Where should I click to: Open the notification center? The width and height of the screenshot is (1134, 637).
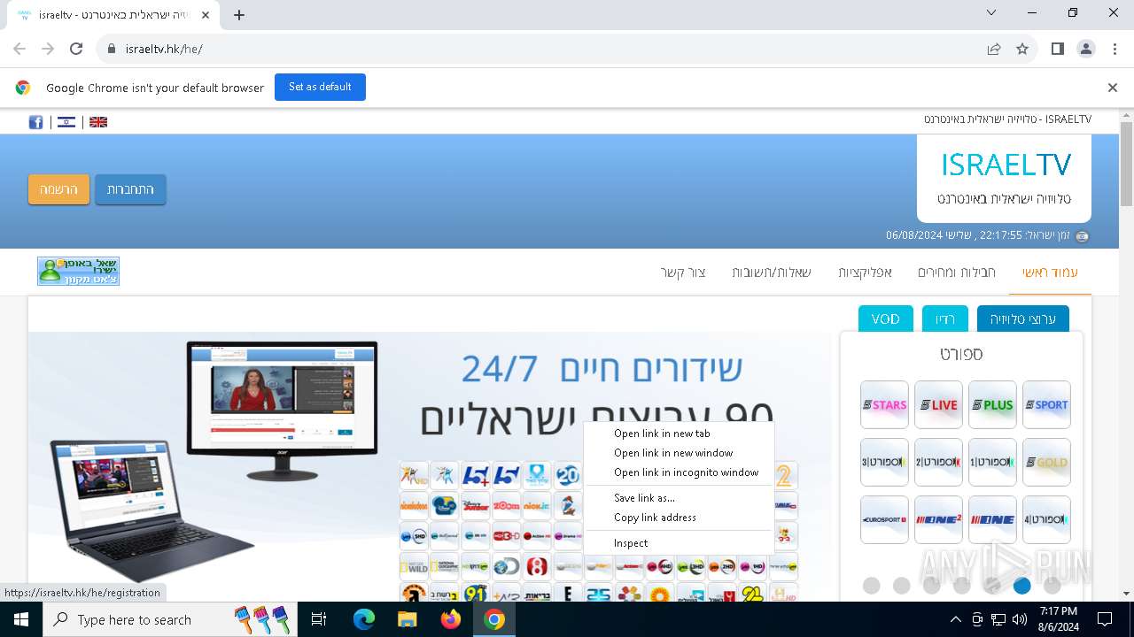click(1105, 619)
